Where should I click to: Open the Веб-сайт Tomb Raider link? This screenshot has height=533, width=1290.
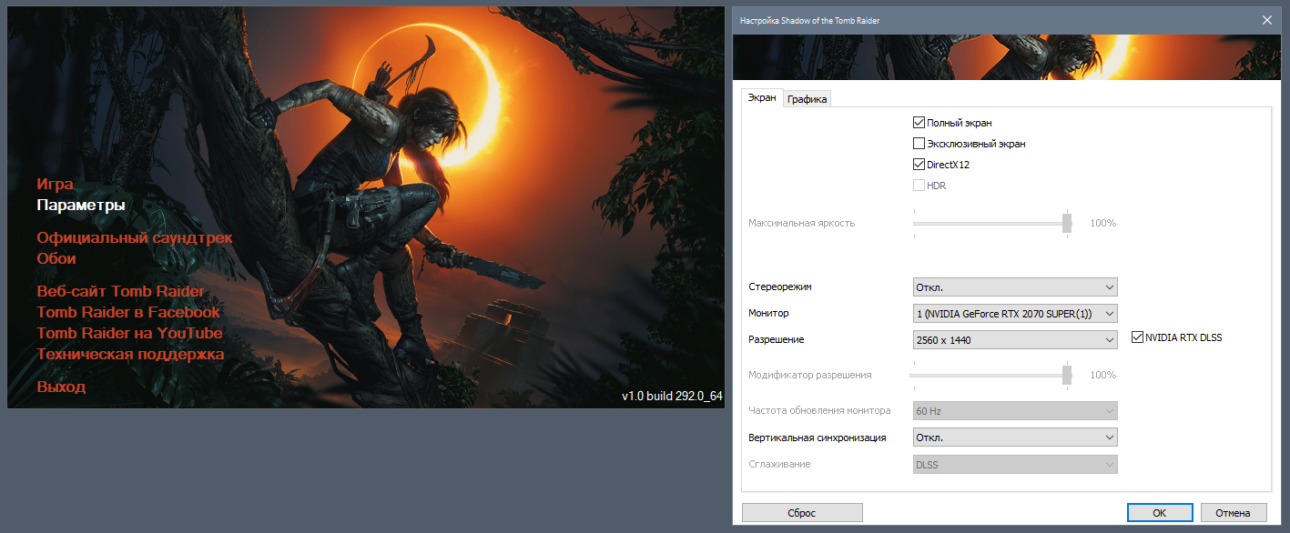pos(120,292)
